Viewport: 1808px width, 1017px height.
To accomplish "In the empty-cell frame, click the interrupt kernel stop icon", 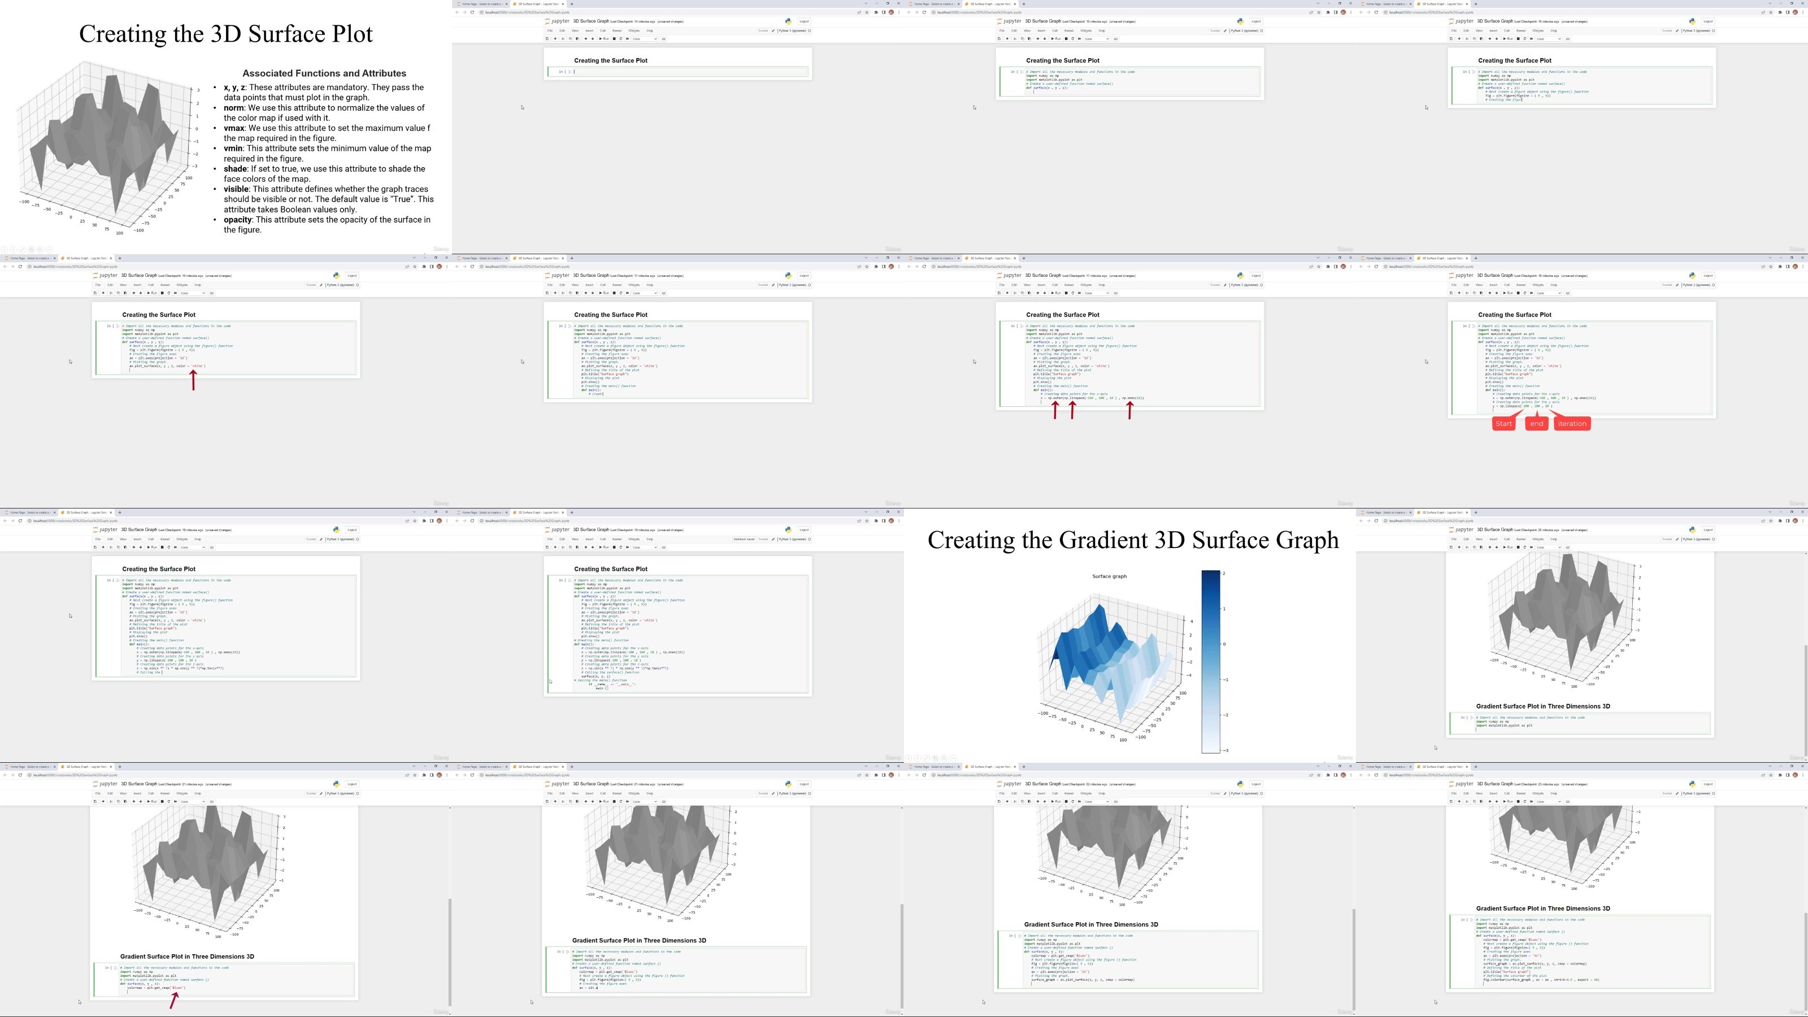I will point(614,38).
